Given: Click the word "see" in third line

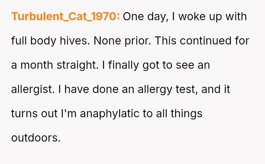Looking at the screenshot, I should [185, 65].
